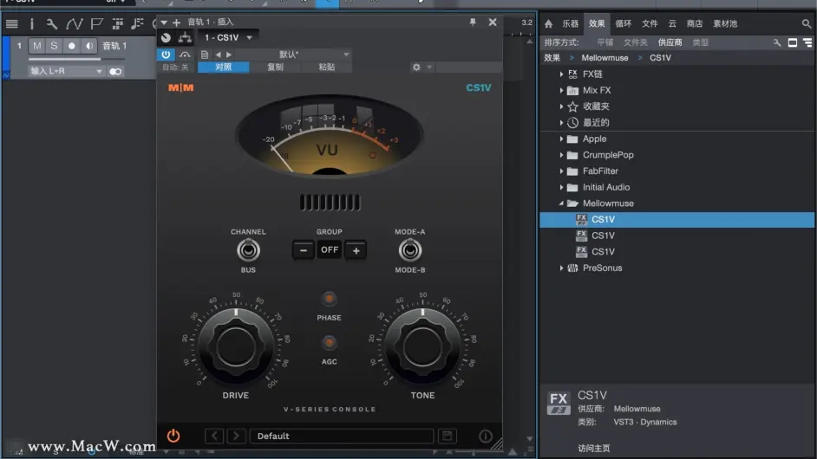
Task: Adjust the DRIVE knob
Action: tap(236, 346)
